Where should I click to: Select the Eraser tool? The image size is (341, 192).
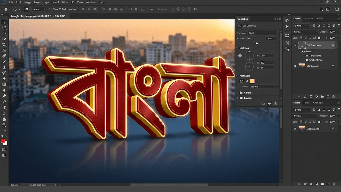[4, 79]
